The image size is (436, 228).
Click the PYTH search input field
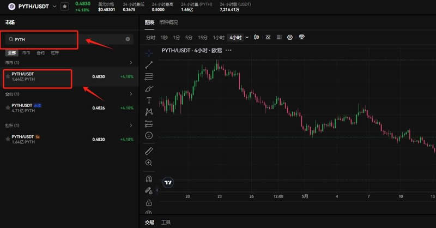pyautogui.click(x=65, y=39)
